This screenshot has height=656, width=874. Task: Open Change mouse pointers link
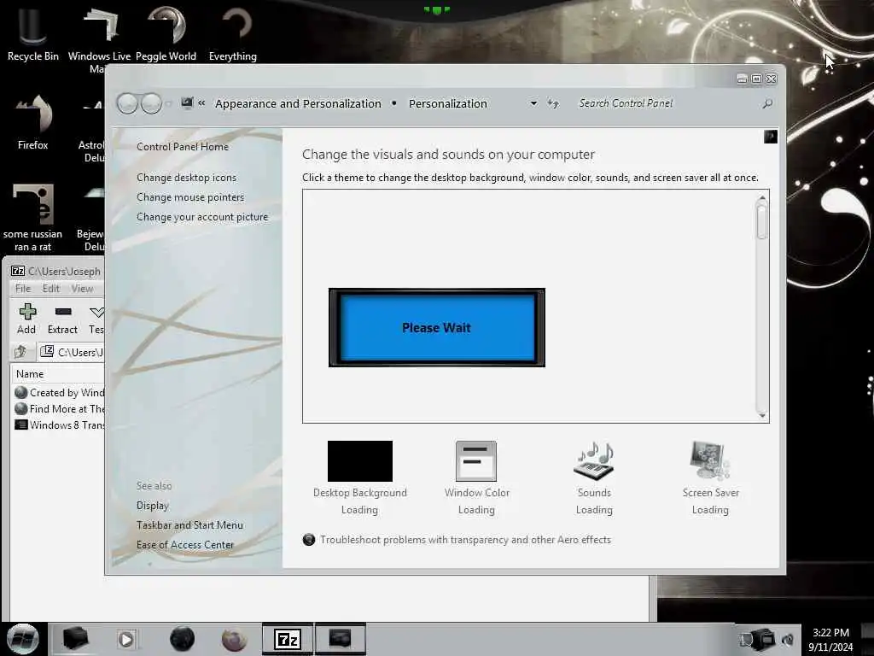(x=190, y=197)
